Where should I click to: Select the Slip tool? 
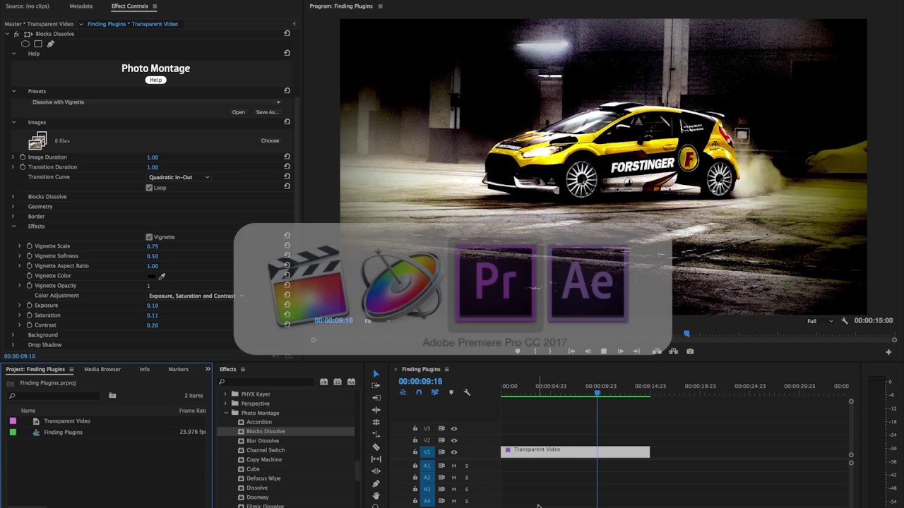click(x=376, y=459)
